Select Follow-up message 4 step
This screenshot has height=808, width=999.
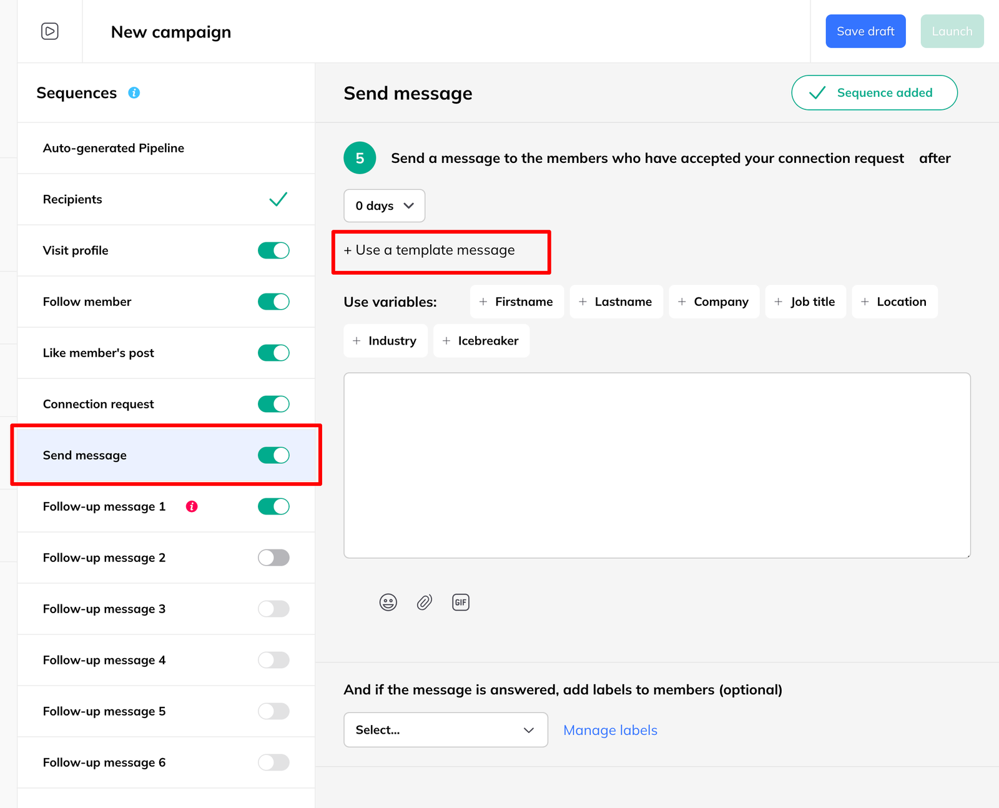coord(166,660)
